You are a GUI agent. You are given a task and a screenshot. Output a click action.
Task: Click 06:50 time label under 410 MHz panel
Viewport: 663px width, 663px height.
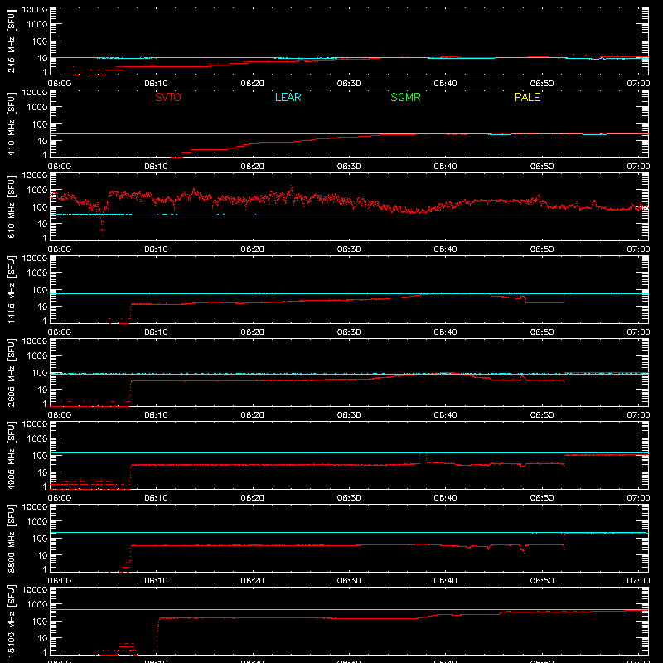pyautogui.click(x=542, y=167)
